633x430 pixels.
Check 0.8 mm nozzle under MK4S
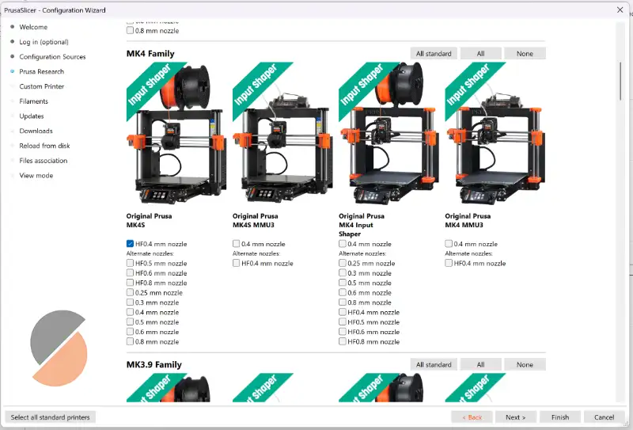point(130,341)
